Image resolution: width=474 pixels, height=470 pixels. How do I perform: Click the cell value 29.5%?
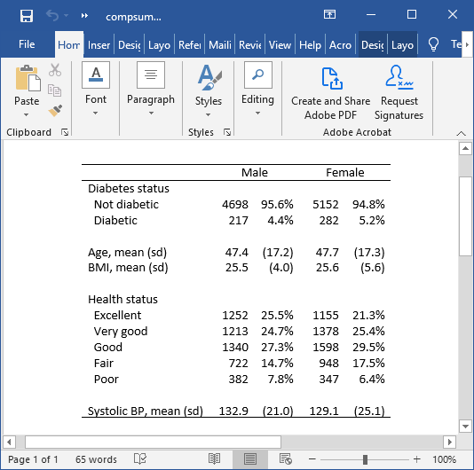click(368, 348)
